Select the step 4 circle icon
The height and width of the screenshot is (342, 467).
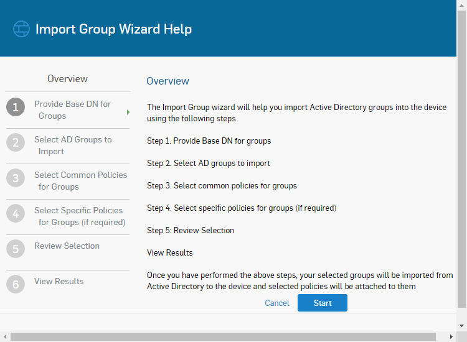pos(16,213)
